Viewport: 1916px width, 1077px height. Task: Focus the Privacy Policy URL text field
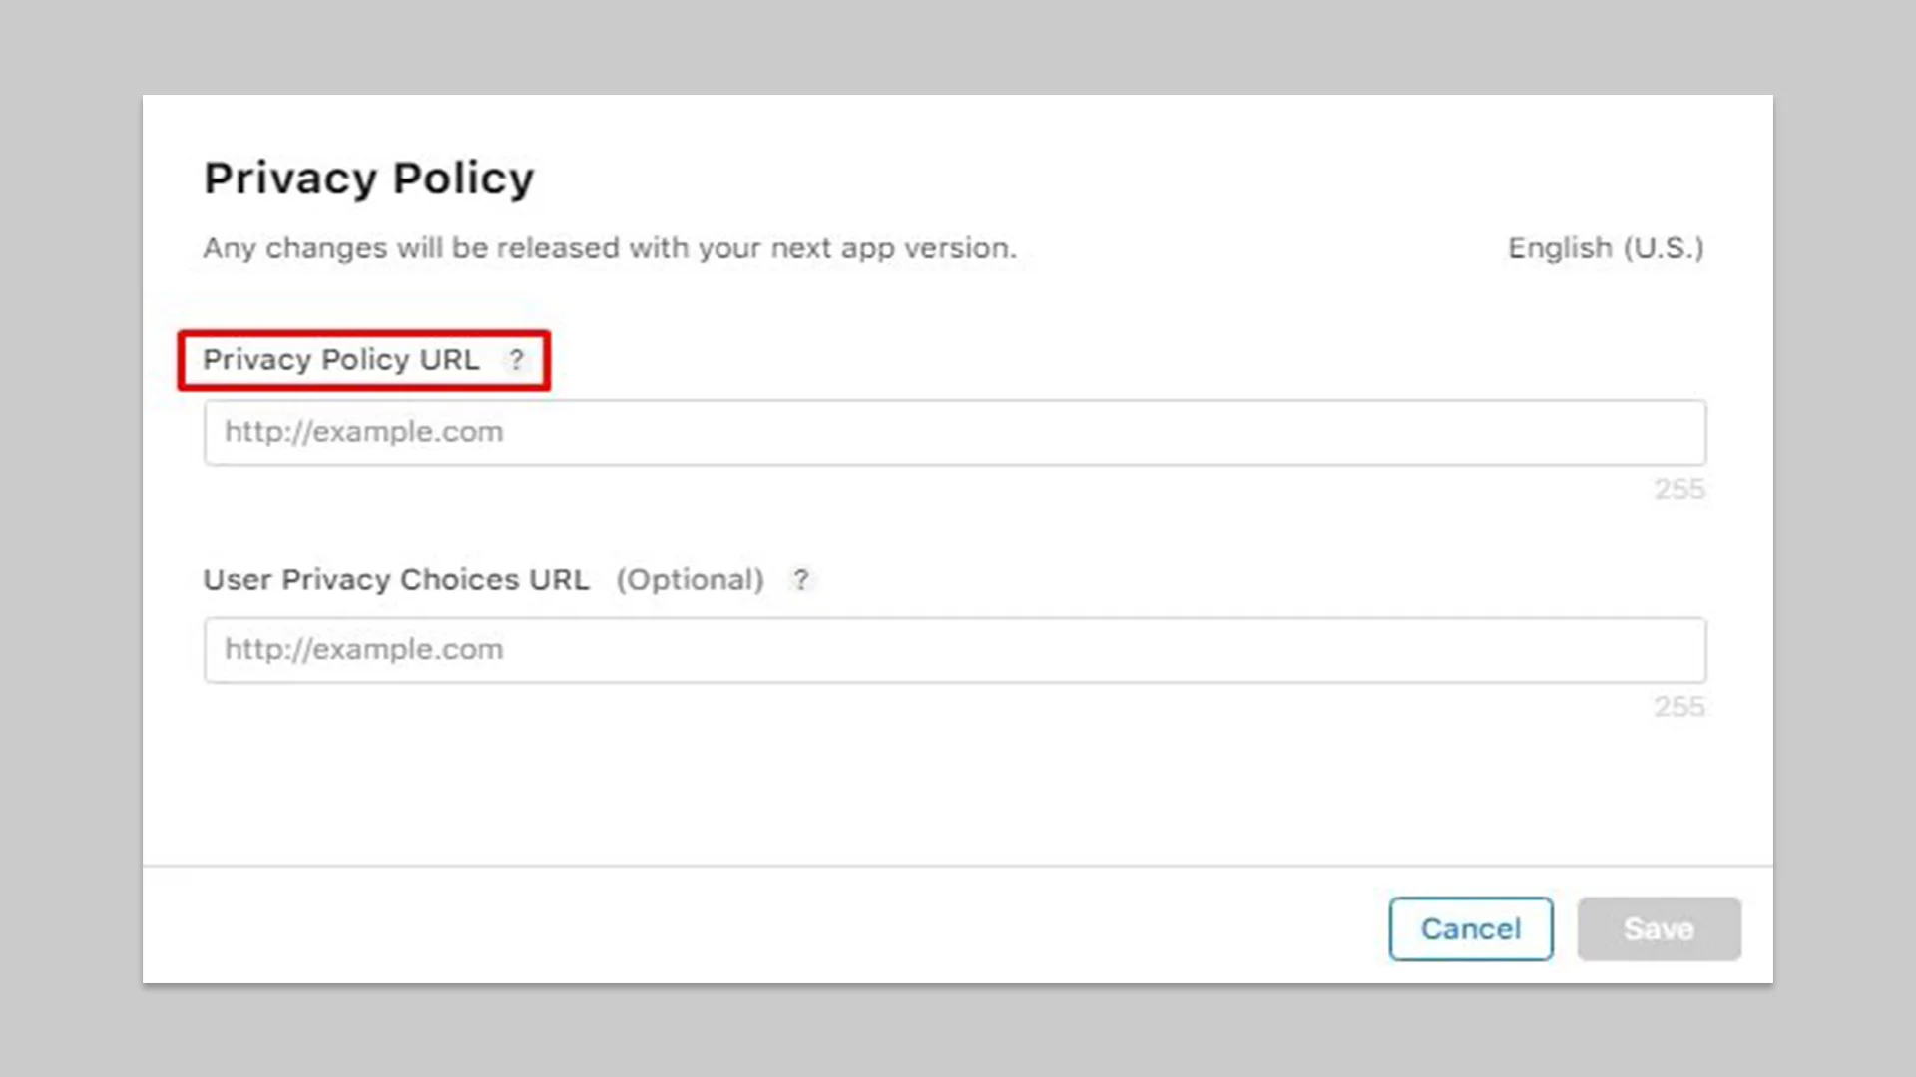(954, 433)
